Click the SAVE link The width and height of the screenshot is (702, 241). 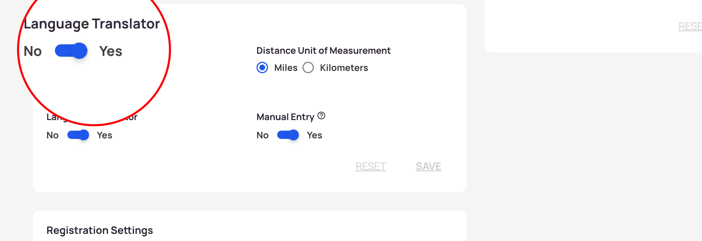tap(428, 166)
